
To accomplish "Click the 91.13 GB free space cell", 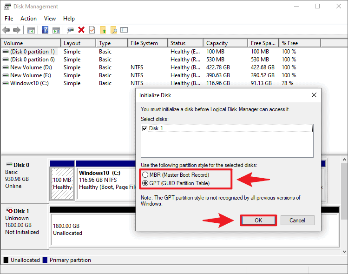I will pos(261,83).
